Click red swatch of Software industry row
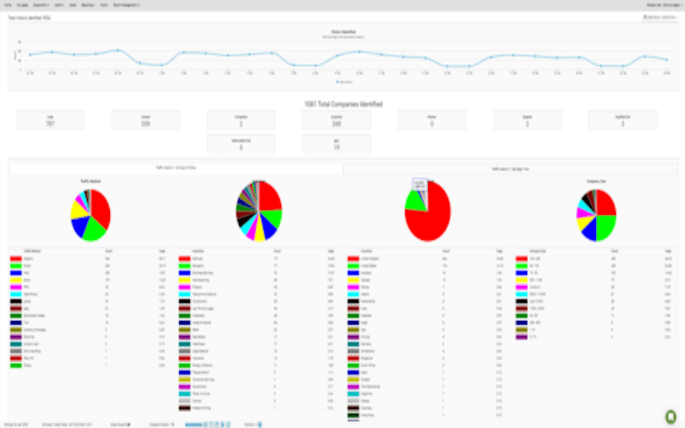Image resolution: width=685 pixels, height=428 pixels. pyautogui.click(x=184, y=258)
